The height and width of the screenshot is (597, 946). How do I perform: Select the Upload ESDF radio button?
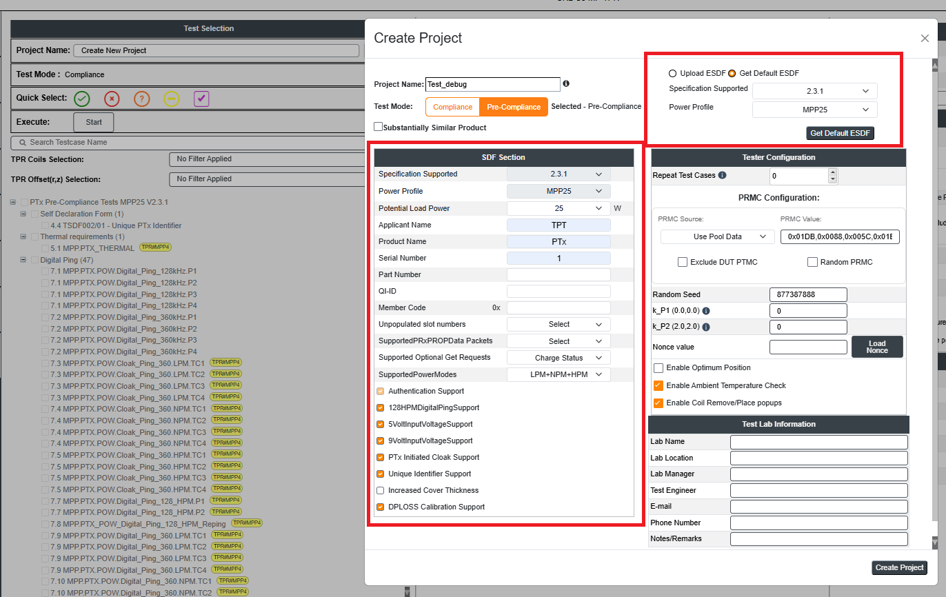click(x=672, y=73)
